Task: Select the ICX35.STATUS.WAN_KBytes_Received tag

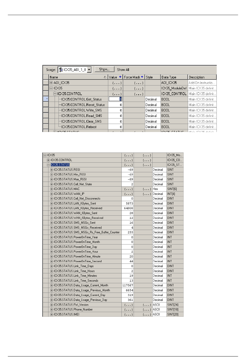Action: coord(78,218)
